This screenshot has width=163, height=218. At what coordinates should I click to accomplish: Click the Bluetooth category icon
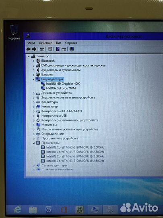tap(38, 61)
